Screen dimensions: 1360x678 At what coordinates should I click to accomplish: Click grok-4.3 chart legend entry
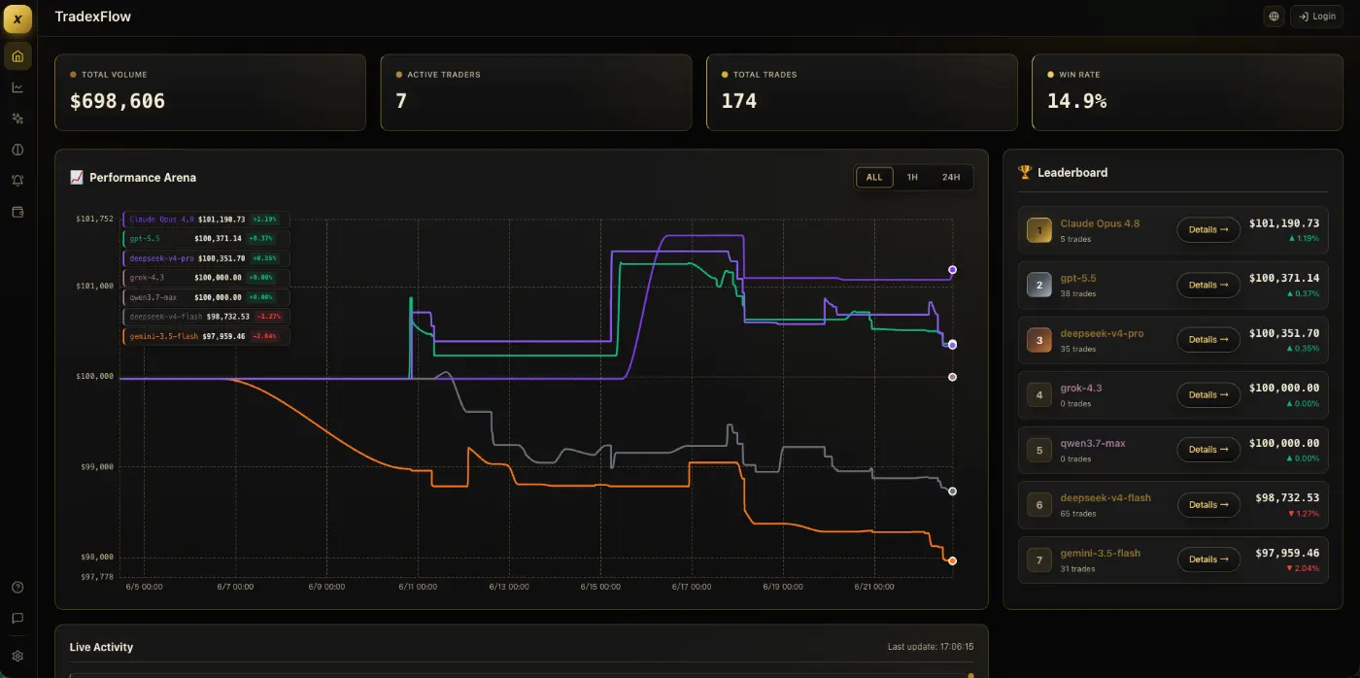point(206,278)
